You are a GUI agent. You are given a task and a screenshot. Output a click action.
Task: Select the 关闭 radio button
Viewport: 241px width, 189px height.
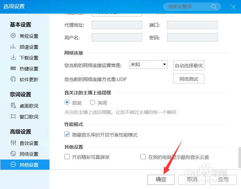92,102
